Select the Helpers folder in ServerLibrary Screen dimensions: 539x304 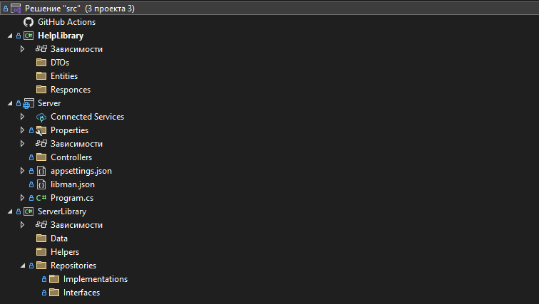[64, 252]
